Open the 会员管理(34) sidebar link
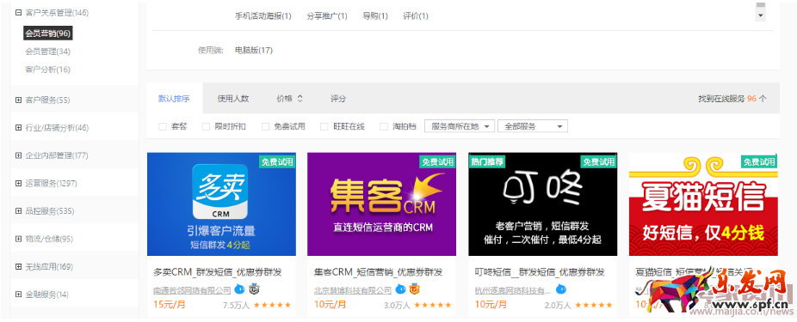The image size is (797, 322). [48, 52]
